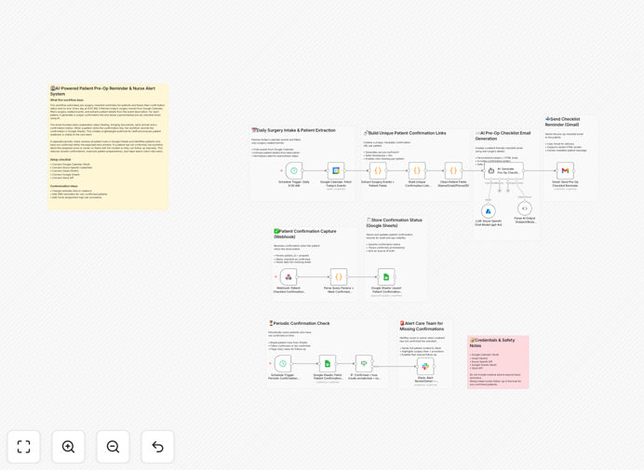The height and width of the screenshot is (470, 644).
Task: Select the Schedule Trigger Daily node
Action: click(294, 170)
